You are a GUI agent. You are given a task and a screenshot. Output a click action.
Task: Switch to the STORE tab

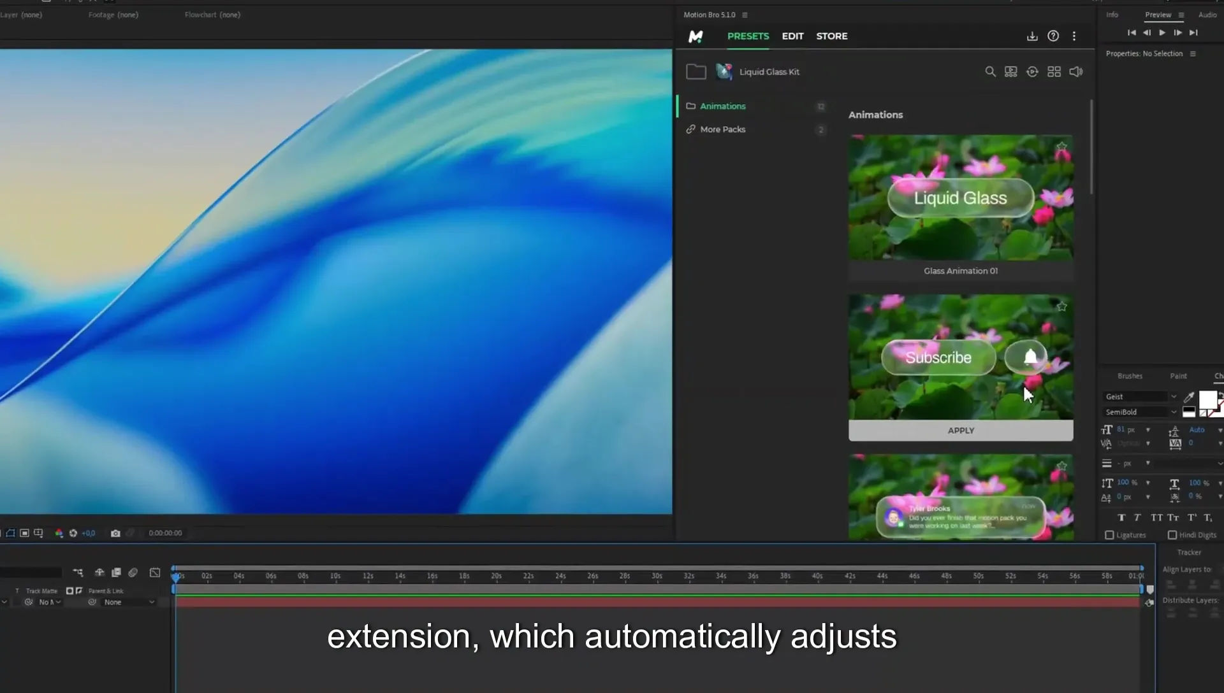(x=832, y=36)
